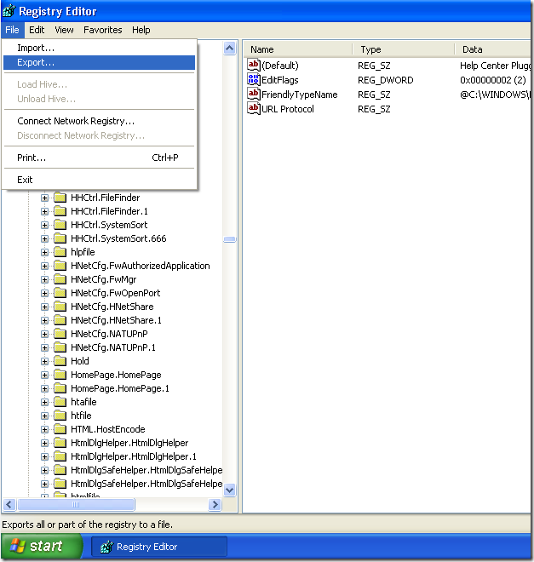
Task: Click the Data column header
Action: tap(493, 49)
